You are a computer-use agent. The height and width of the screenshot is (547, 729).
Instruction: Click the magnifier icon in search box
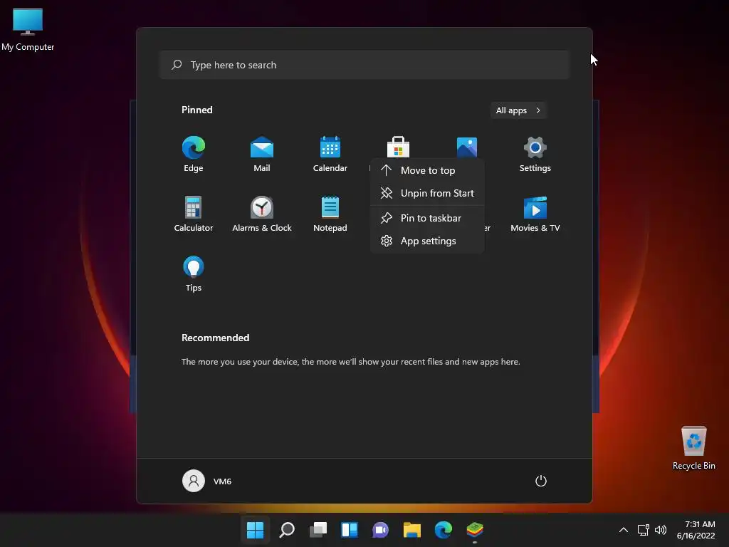pyautogui.click(x=177, y=65)
